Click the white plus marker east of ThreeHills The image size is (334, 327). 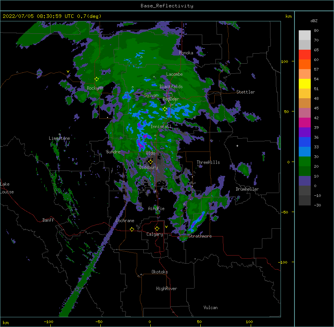click(x=237, y=146)
